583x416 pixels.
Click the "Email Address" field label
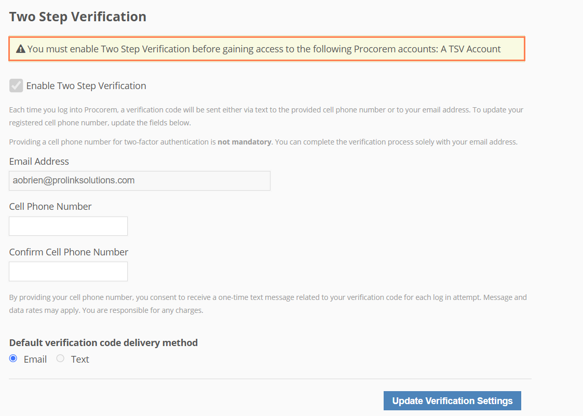(39, 162)
